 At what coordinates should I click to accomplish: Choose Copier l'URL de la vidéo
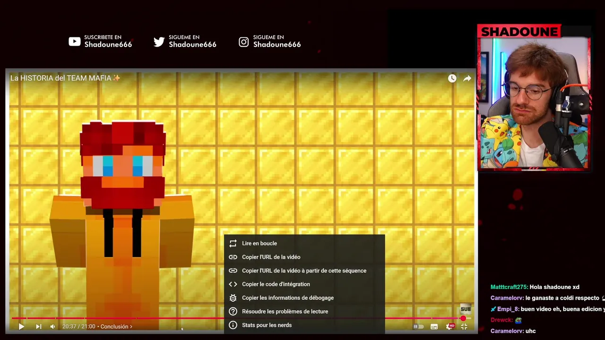(304, 257)
